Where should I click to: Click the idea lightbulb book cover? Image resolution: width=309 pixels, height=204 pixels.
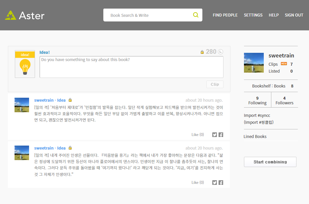click(25, 64)
